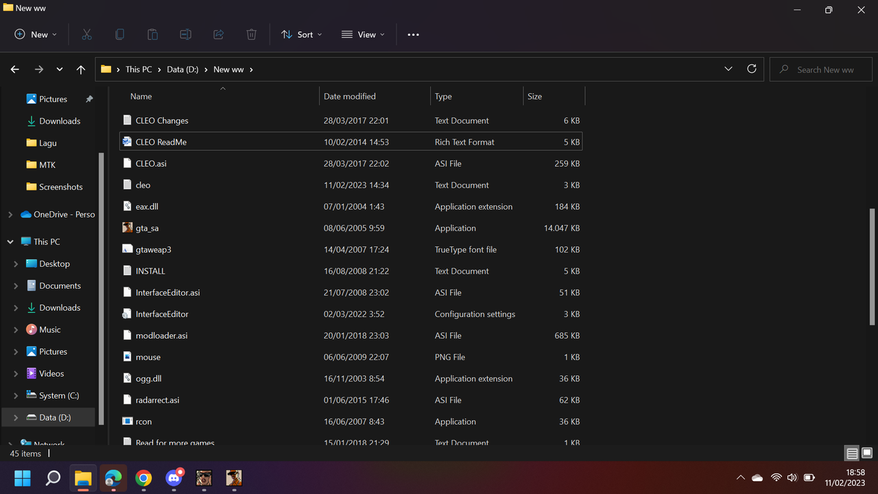Click Data (D:) in address breadcrumb

coord(182,69)
